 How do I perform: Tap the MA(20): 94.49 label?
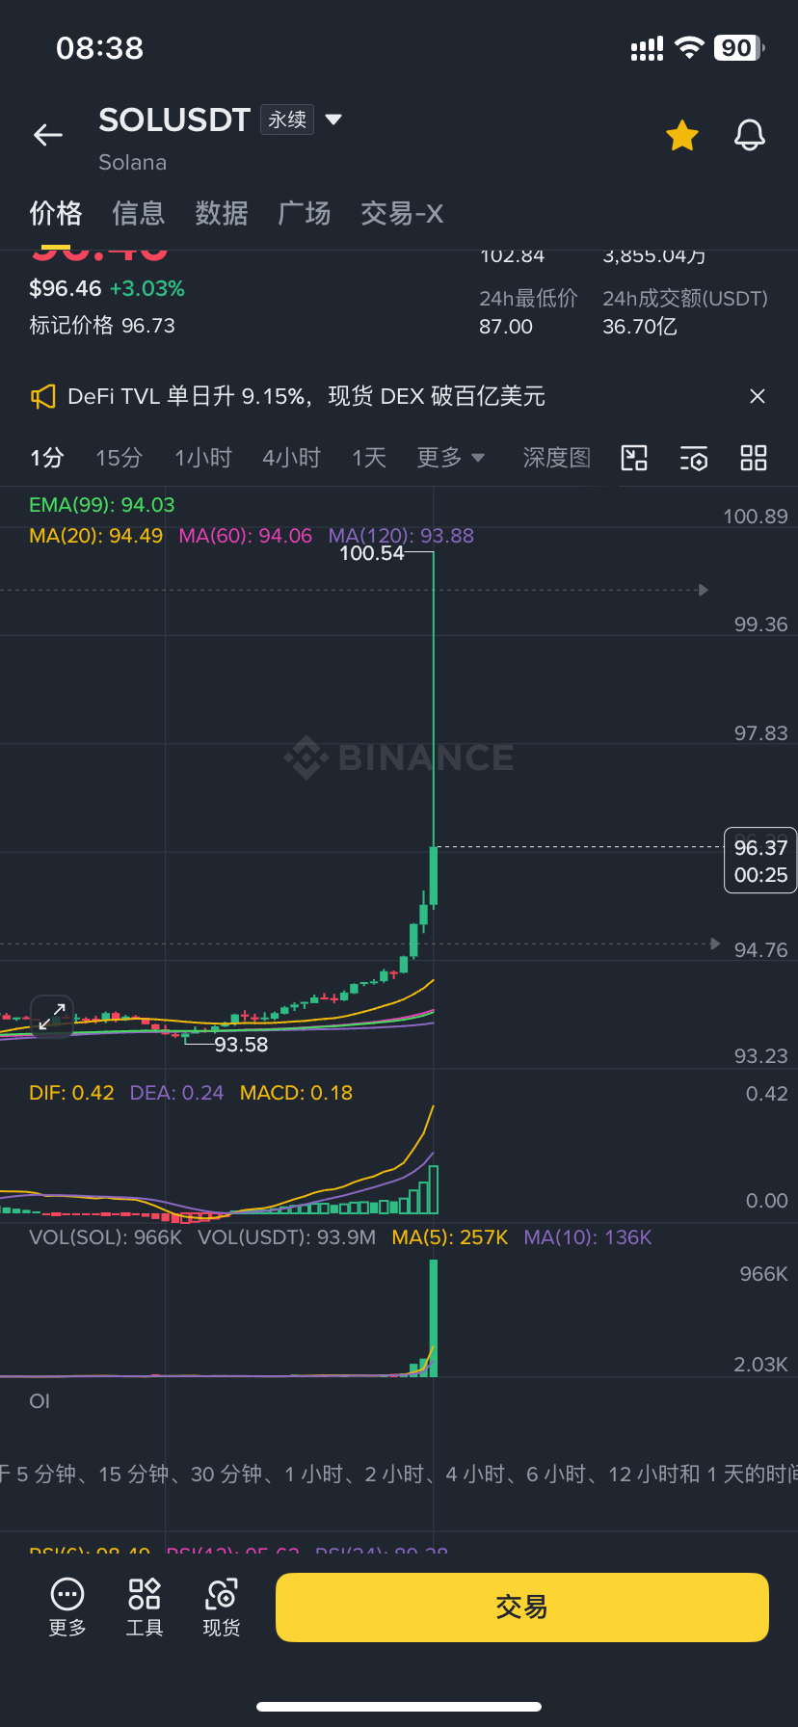[x=95, y=536]
